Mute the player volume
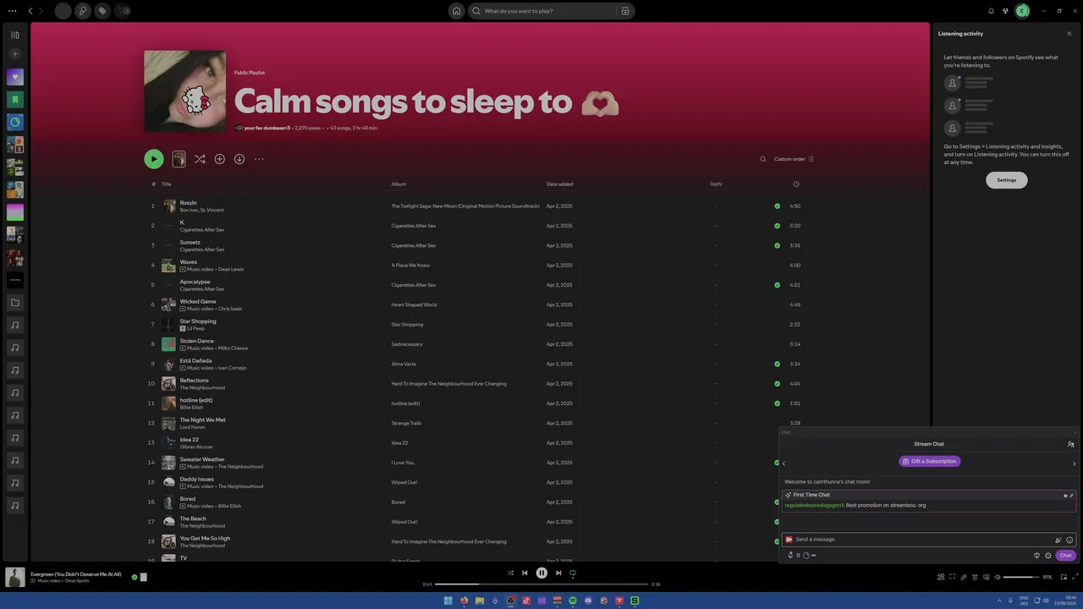This screenshot has width=1083, height=609. (997, 577)
